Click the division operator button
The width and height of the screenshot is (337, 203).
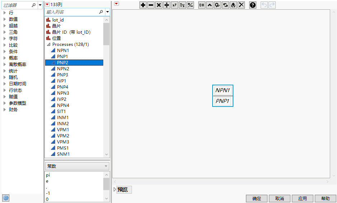[167, 5]
